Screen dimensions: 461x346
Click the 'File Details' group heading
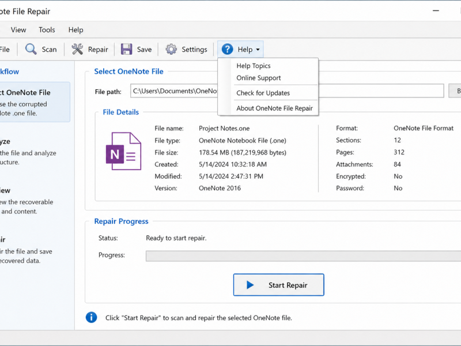click(x=120, y=112)
